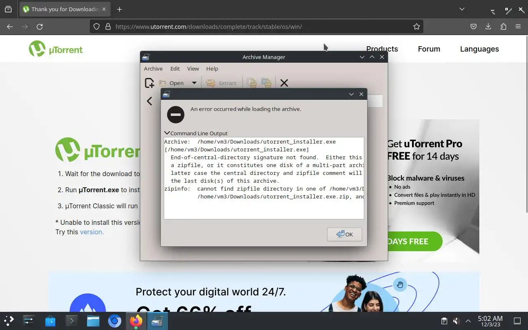Open System Settings from the taskbar
Image resolution: width=528 pixels, height=330 pixels.
coord(29,321)
